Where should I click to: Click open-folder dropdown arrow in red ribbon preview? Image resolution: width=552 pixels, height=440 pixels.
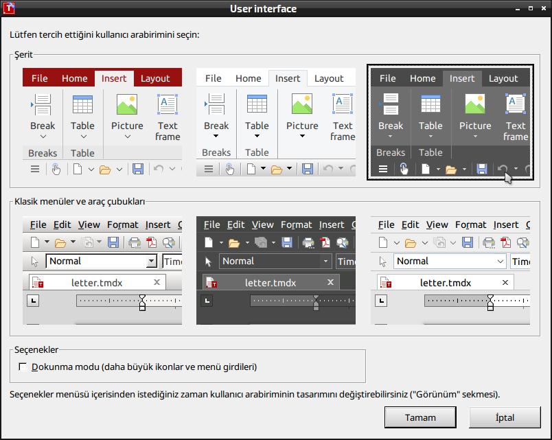coord(119,170)
